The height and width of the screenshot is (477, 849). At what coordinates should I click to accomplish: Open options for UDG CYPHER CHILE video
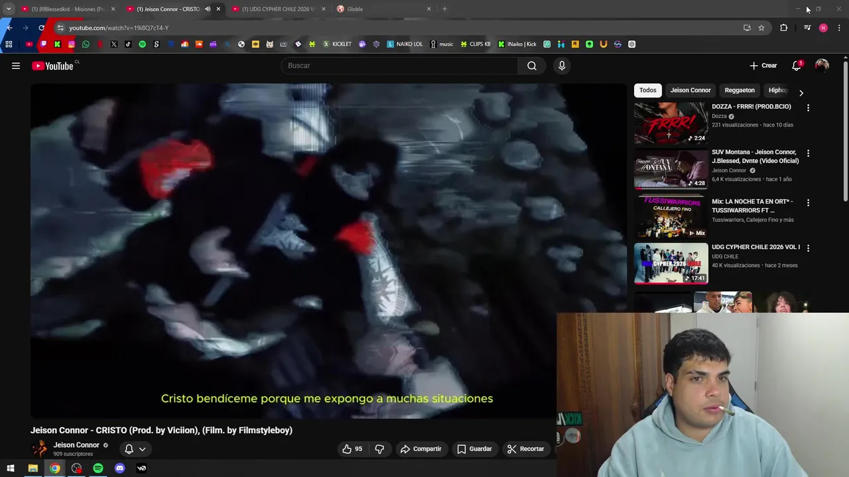pos(808,248)
